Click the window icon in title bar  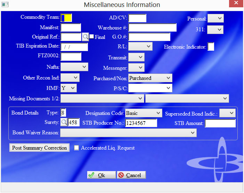5,5
